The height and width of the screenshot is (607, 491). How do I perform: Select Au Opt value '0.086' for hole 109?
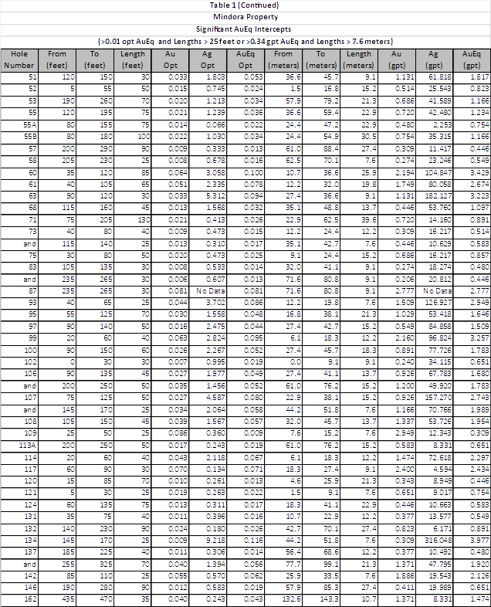[178, 433]
